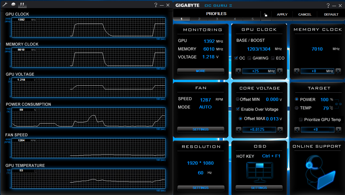Click the POWER CONSUMPTION history graph
Image resolution: width=345 pixels, height=195 pixels.
click(88, 117)
